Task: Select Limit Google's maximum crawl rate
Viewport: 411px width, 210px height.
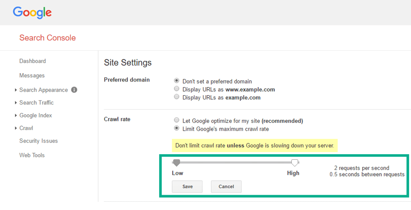Action: (x=177, y=129)
